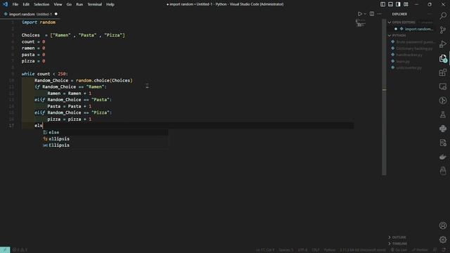The height and width of the screenshot is (253, 450).
Task: Open the Accounts menu icon
Action: 443,226
